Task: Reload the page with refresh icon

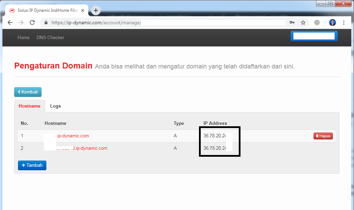Action: pyautogui.click(x=32, y=22)
